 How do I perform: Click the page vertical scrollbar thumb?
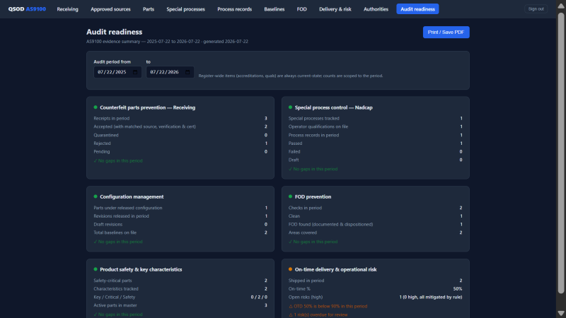[x=561, y=153]
